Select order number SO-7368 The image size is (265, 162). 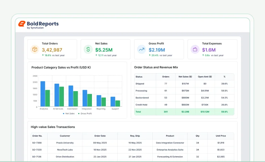pos(37,143)
